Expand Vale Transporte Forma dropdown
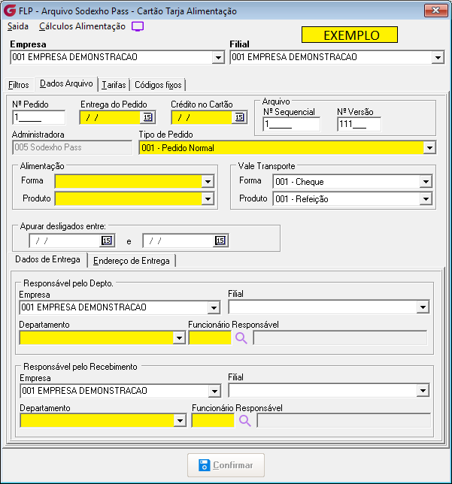 (426, 182)
